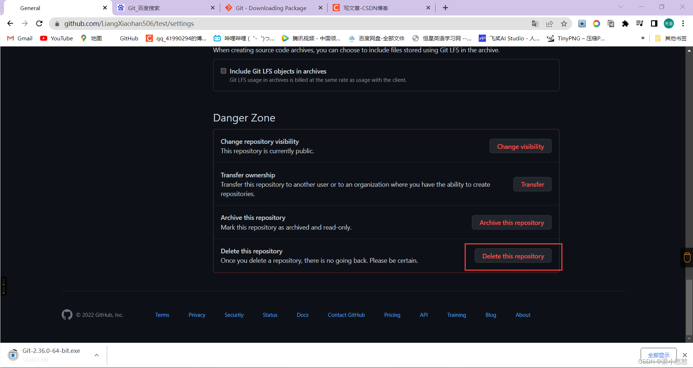Open the green profile avatar
Image resolution: width=693 pixels, height=368 pixels.
[x=669, y=24]
